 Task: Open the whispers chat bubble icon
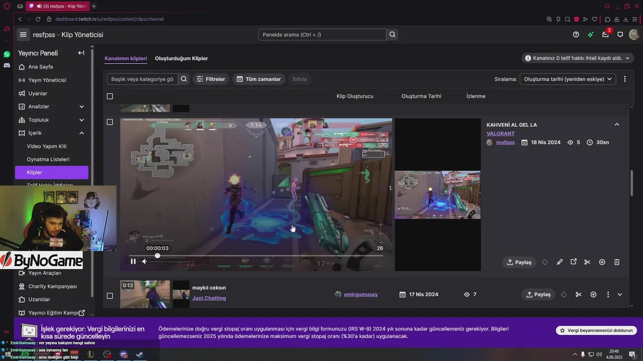pyautogui.click(x=620, y=35)
